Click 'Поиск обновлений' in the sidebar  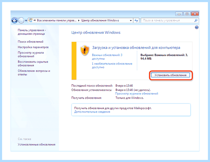[30, 41]
